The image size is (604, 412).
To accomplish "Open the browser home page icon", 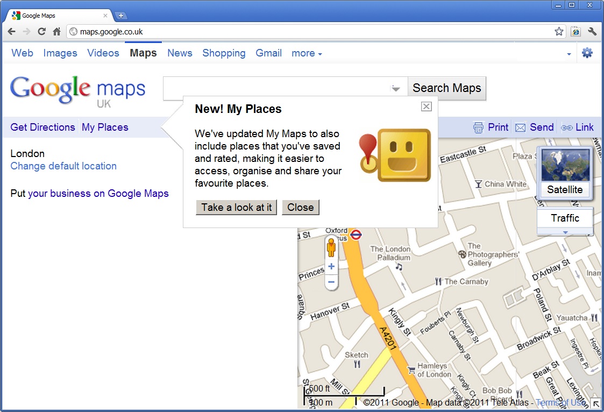I will point(56,32).
